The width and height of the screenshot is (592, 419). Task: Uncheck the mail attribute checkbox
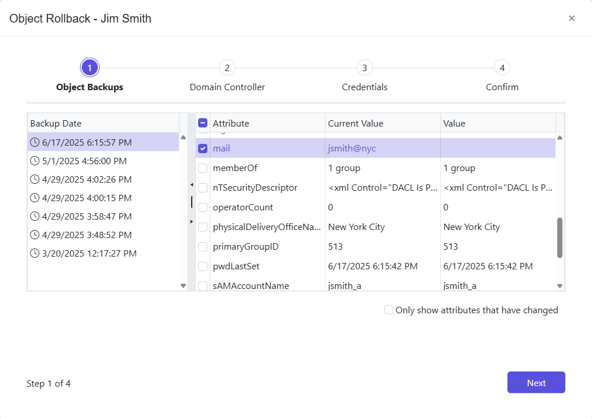(203, 148)
